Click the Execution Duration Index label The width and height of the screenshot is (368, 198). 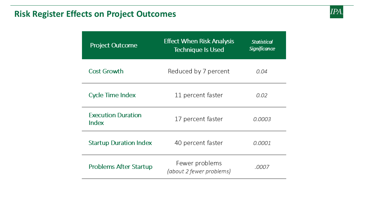(x=115, y=119)
